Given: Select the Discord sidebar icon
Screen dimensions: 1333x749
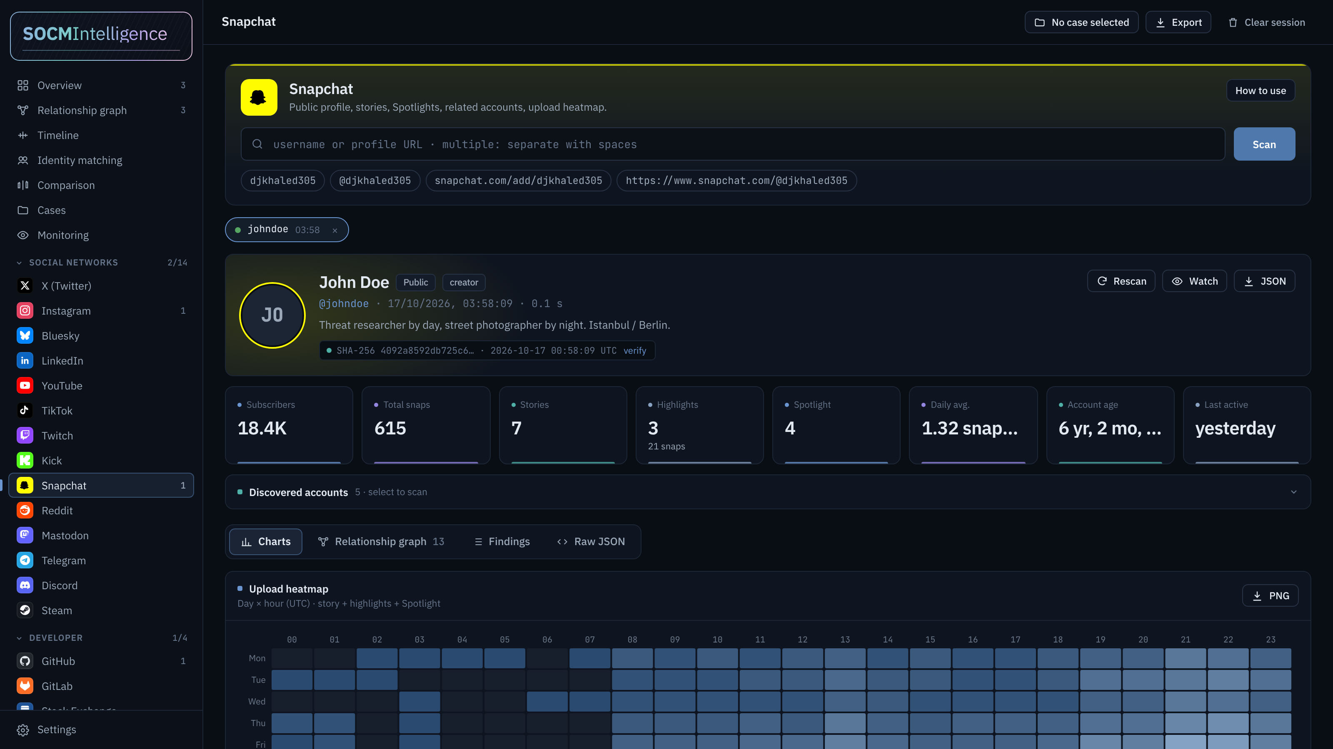Looking at the screenshot, I should click(x=25, y=585).
